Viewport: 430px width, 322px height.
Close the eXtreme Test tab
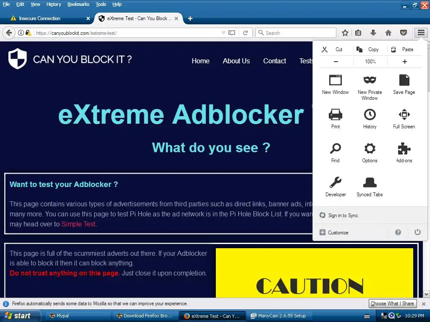176,18
